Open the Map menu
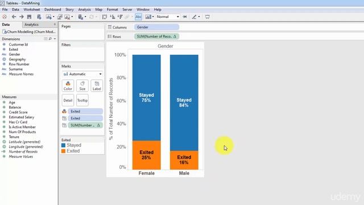This screenshot has height=205, width=364. pos(98,10)
